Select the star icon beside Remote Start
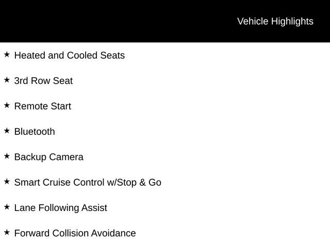 [7, 105]
